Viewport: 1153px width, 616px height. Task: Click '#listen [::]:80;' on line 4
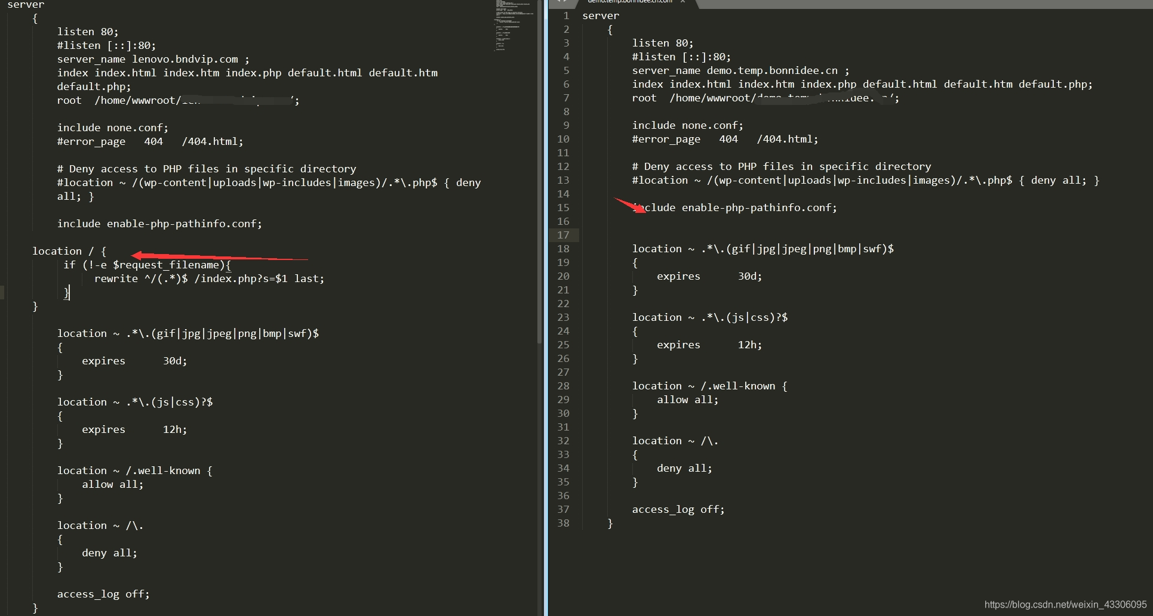[x=681, y=57]
